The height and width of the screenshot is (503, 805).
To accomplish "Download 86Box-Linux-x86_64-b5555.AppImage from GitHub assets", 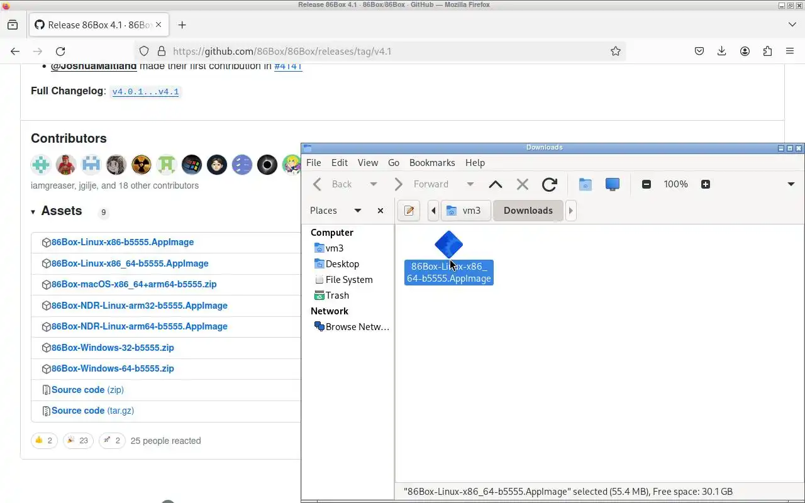I will [x=130, y=263].
